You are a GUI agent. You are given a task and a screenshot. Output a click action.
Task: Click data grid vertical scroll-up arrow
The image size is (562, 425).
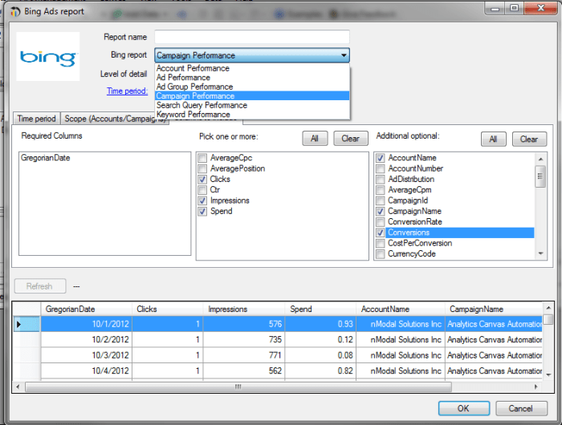(x=548, y=308)
